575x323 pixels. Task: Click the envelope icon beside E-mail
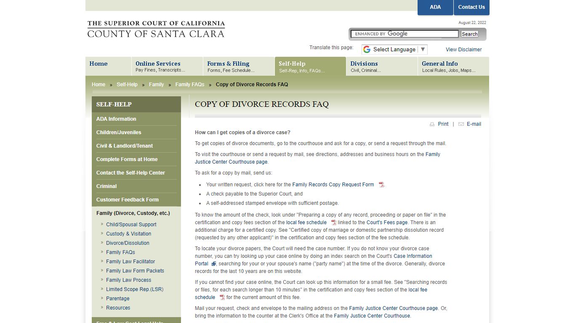click(461, 124)
